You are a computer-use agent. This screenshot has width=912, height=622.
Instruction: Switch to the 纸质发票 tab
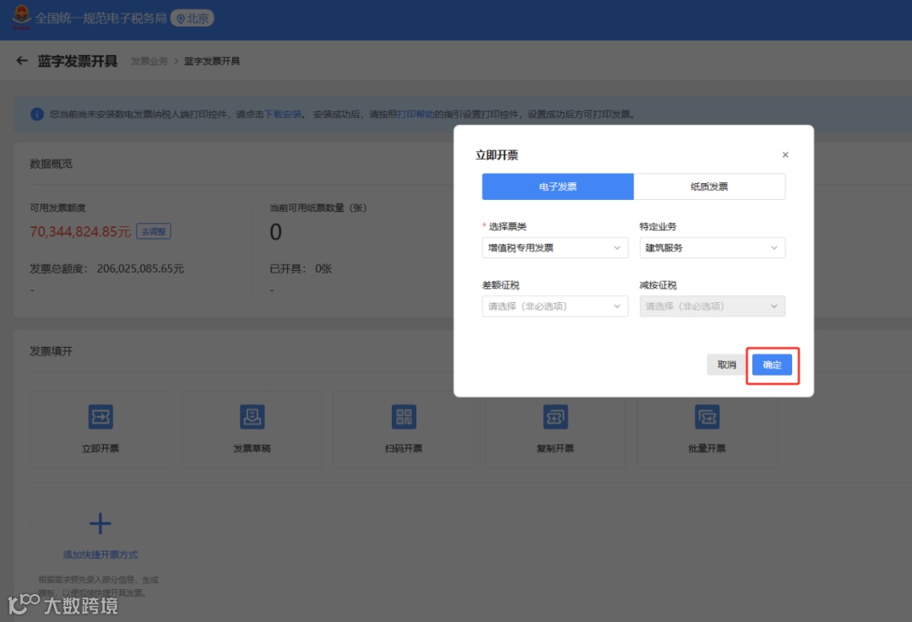(709, 187)
